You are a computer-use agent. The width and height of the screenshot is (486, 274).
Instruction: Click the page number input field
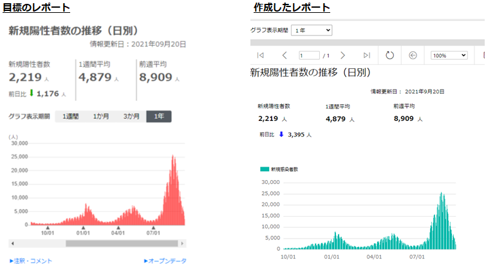coord(309,55)
